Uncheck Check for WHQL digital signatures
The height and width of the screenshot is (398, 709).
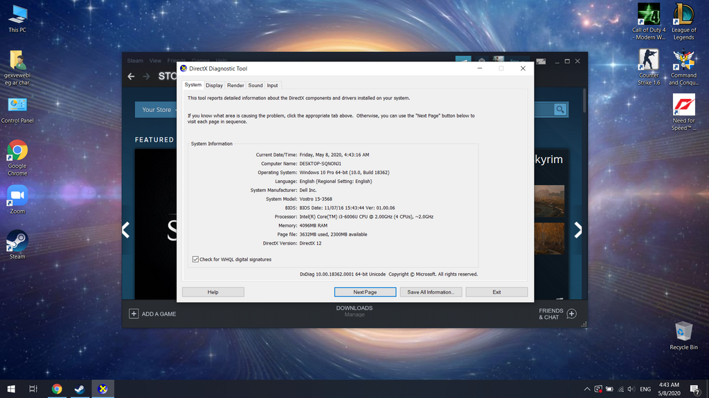click(x=195, y=260)
